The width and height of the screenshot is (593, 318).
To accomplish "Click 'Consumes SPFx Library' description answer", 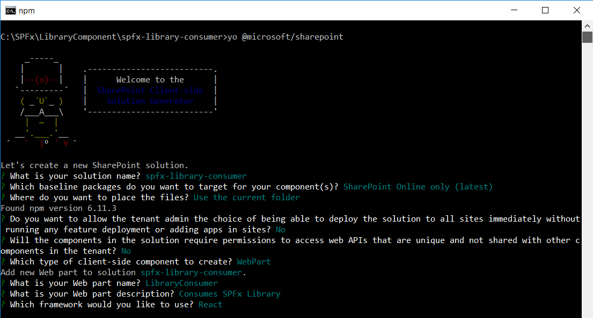I will [230, 294].
